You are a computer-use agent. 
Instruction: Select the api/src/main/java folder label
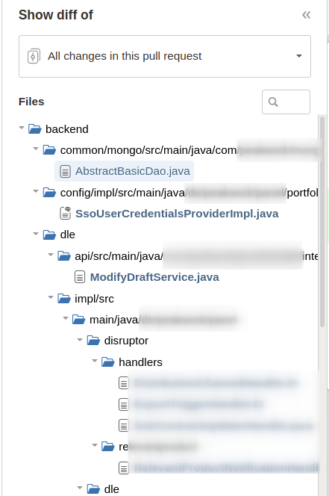119,256
